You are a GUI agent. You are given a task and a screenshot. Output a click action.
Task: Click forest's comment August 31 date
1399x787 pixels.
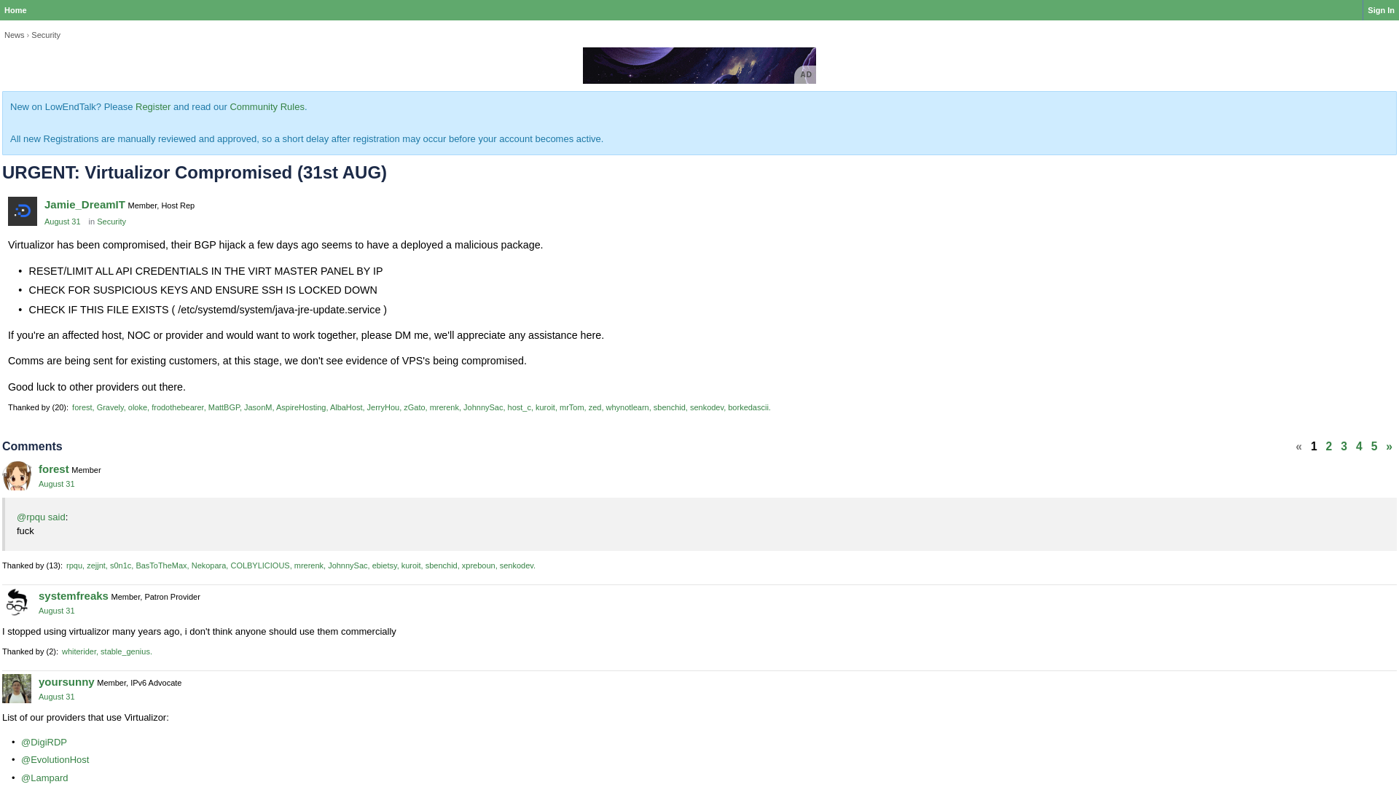pyautogui.click(x=57, y=484)
